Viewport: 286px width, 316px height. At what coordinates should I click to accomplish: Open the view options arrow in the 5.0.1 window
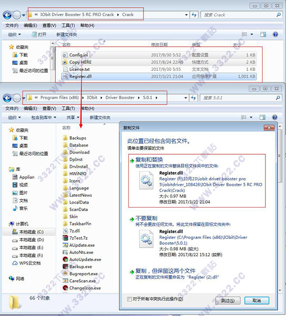[x=251, y=117]
